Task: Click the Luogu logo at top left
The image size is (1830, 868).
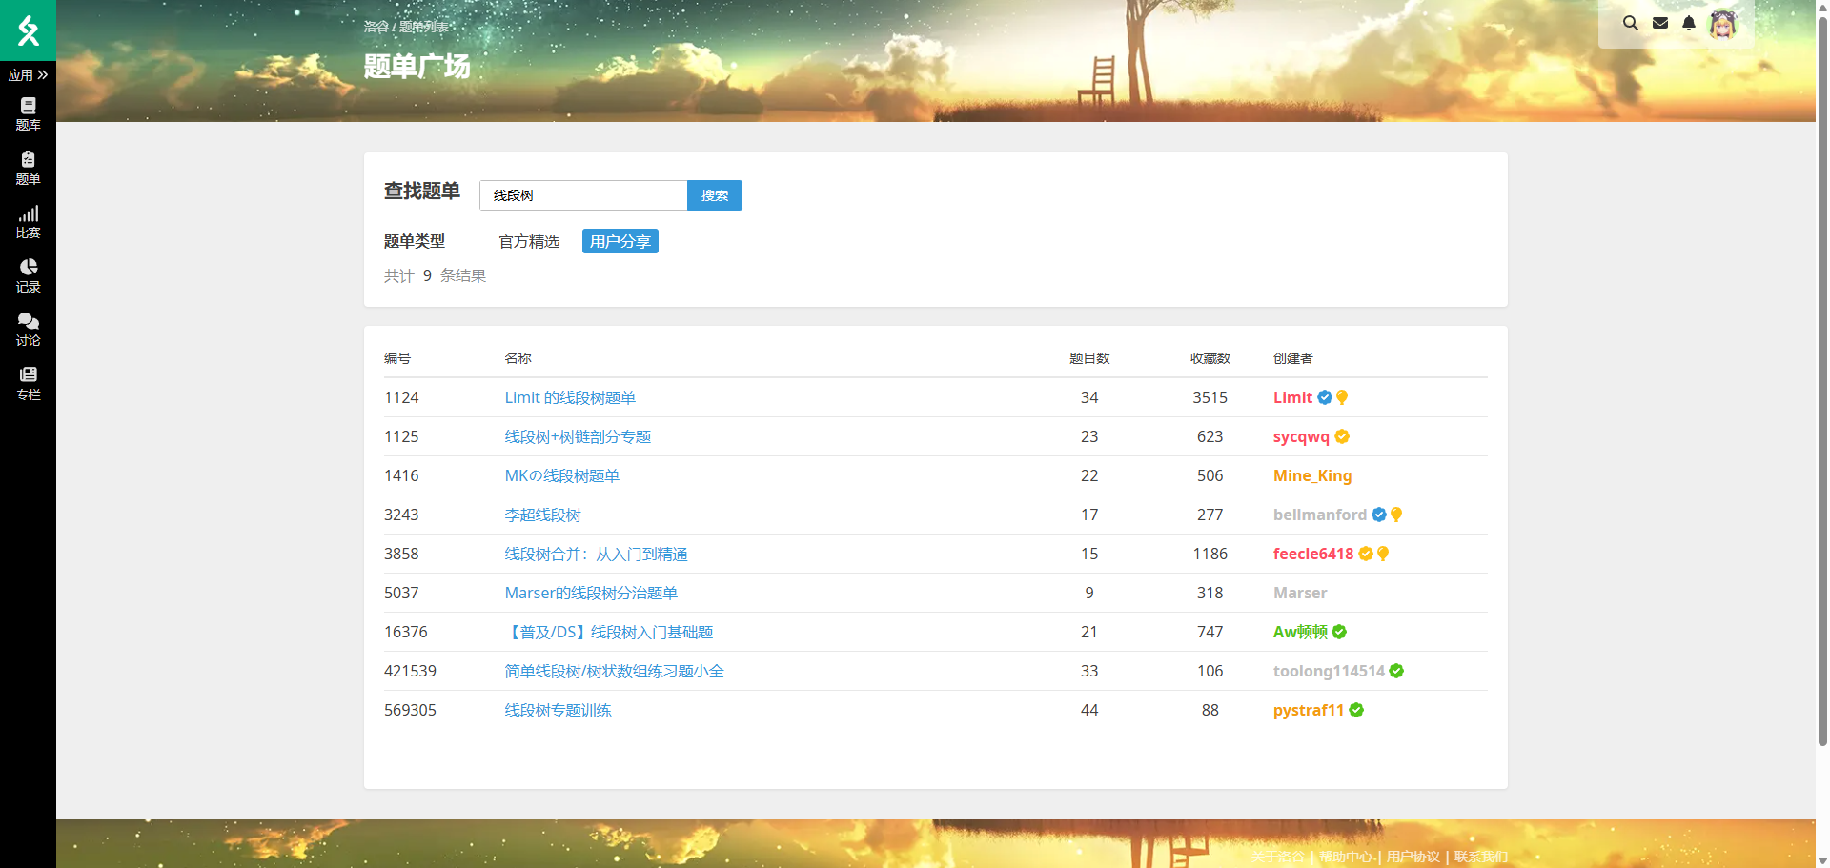Action: (28, 30)
